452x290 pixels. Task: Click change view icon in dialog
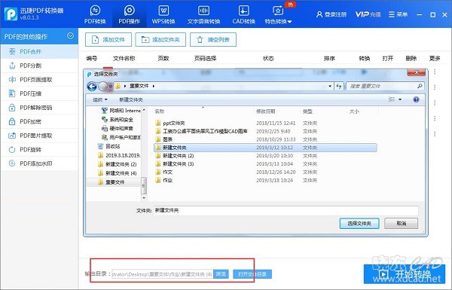[x=392, y=99]
